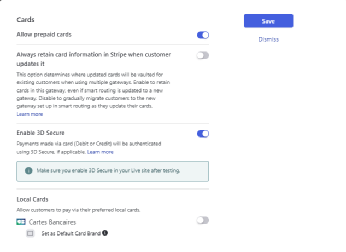The image size is (346, 252).
Task: Turn off Allow prepaid cards toggle
Action: pyautogui.click(x=203, y=35)
